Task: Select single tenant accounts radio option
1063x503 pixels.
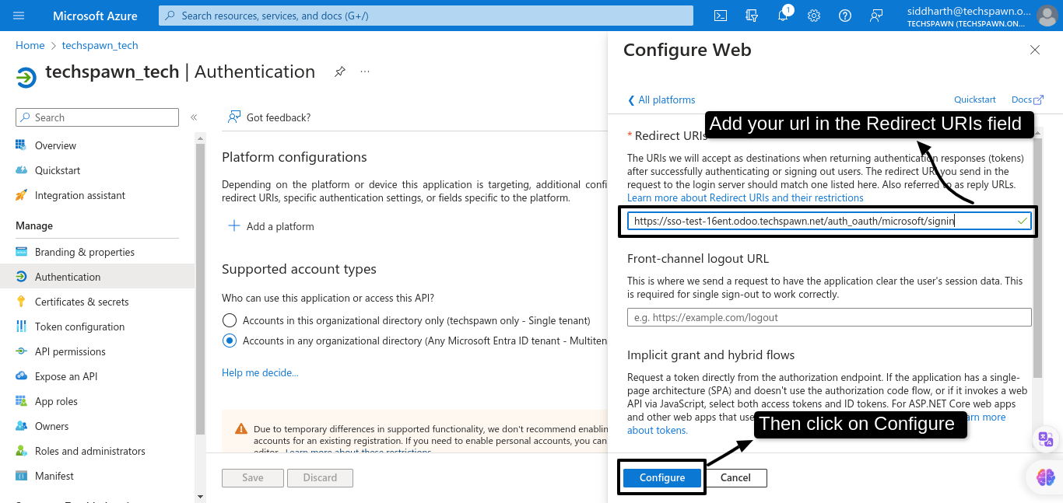Action: (230, 320)
